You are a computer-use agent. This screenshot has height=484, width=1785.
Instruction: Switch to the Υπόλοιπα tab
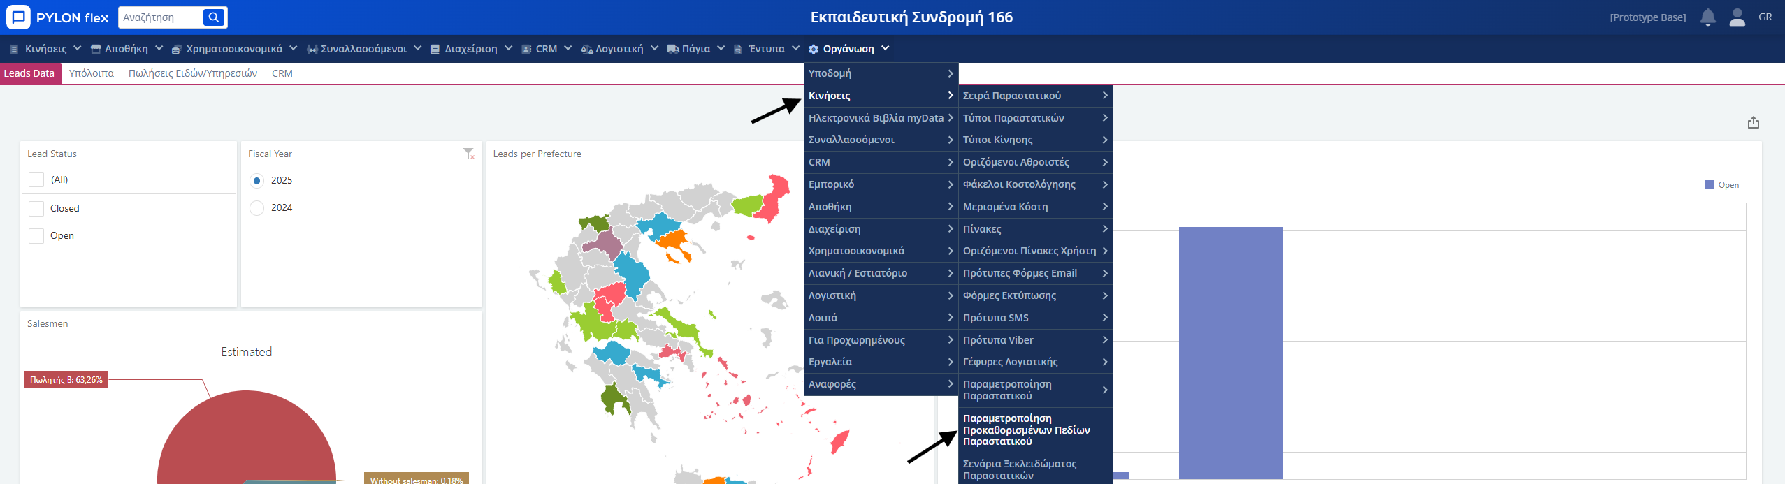point(92,73)
